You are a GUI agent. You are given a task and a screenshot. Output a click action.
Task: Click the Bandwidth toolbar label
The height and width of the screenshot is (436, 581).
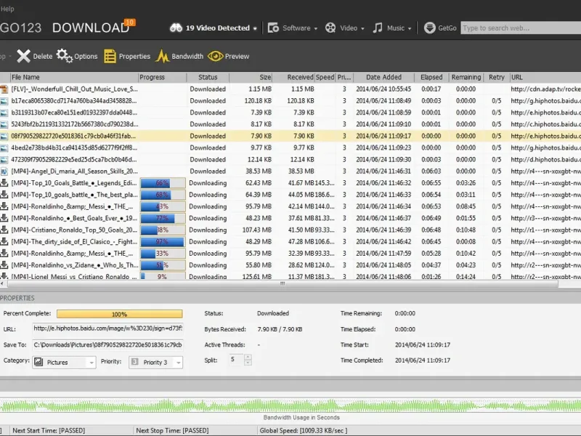[187, 57]
